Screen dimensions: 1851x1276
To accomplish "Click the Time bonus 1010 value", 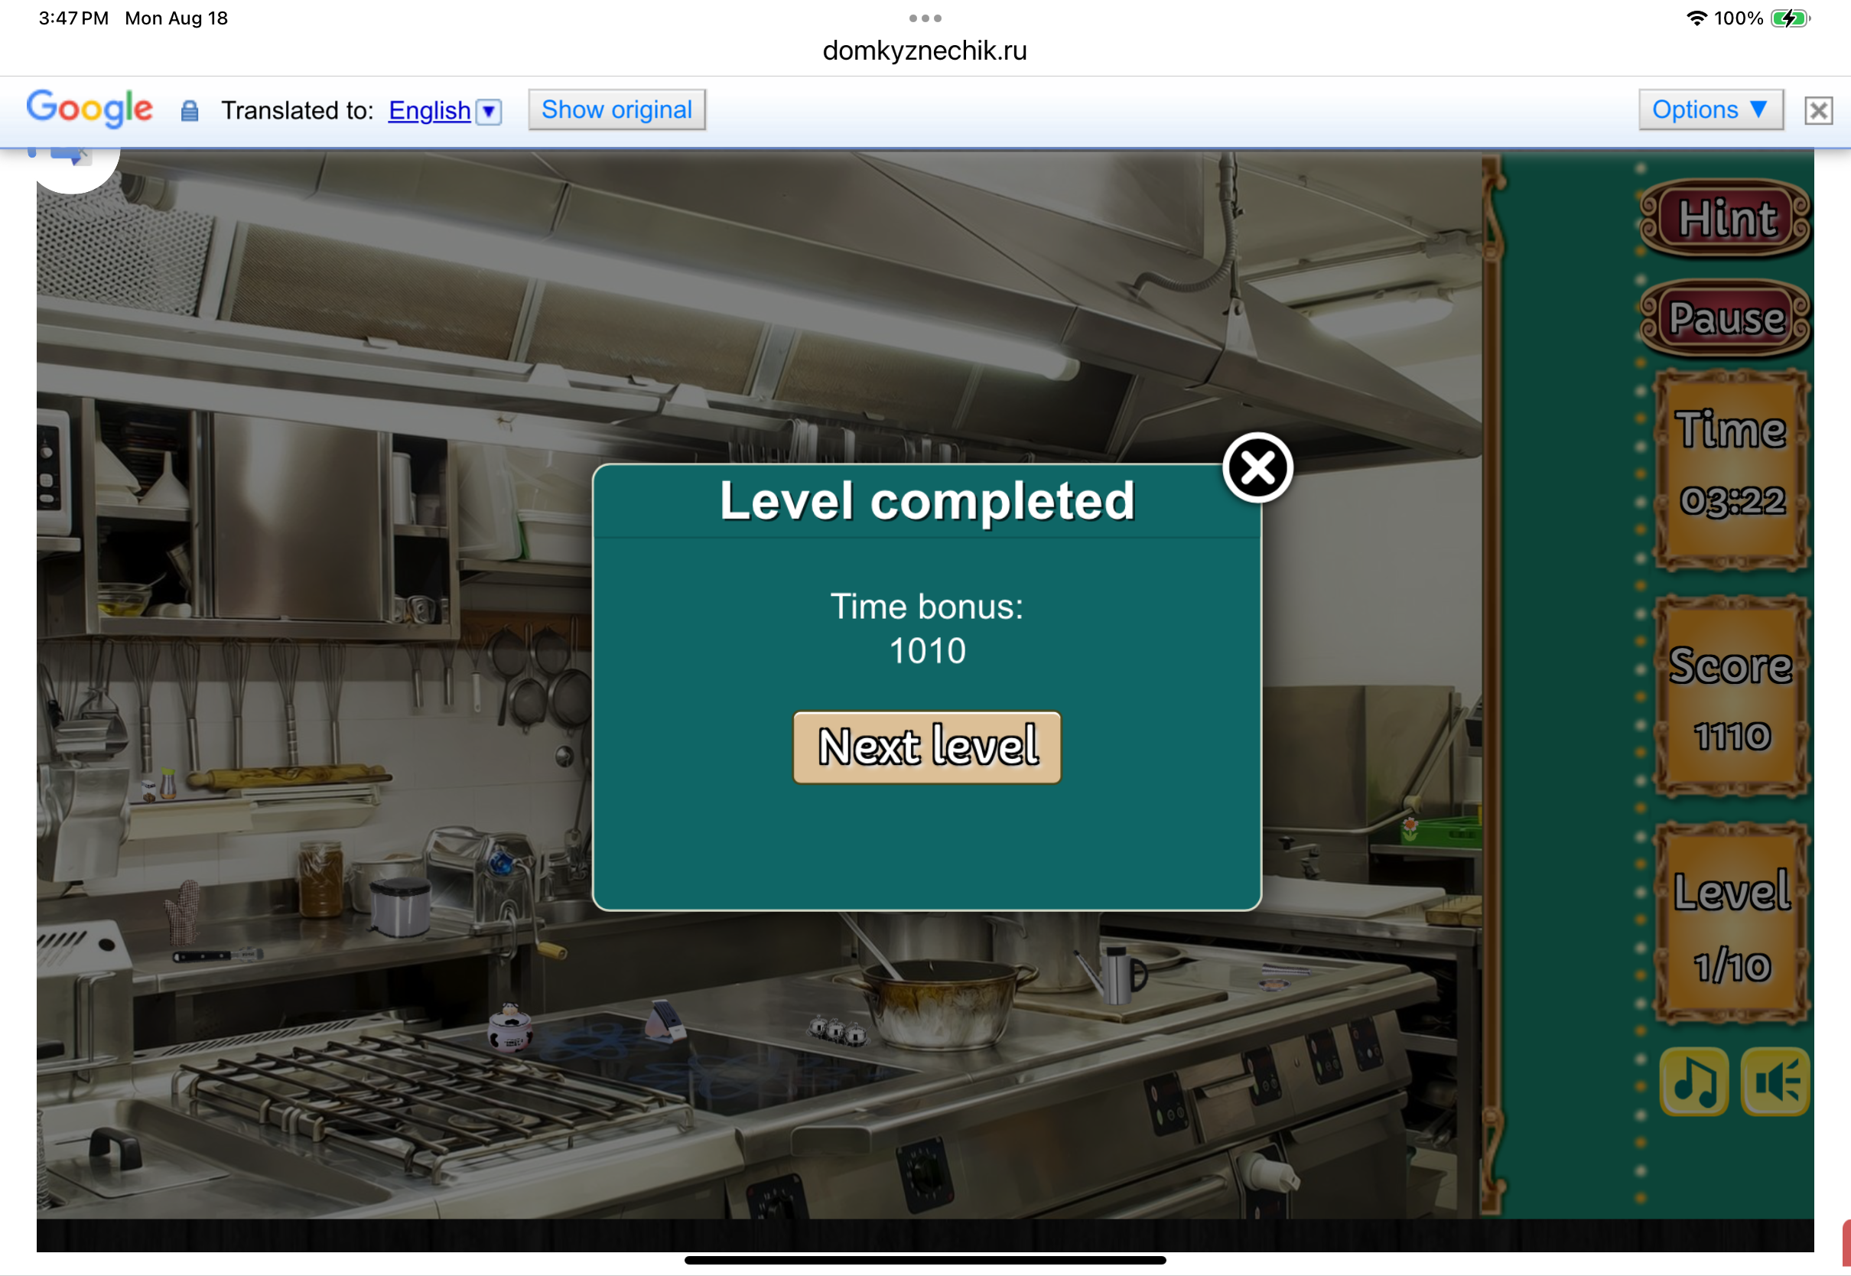I will (927, 651).
